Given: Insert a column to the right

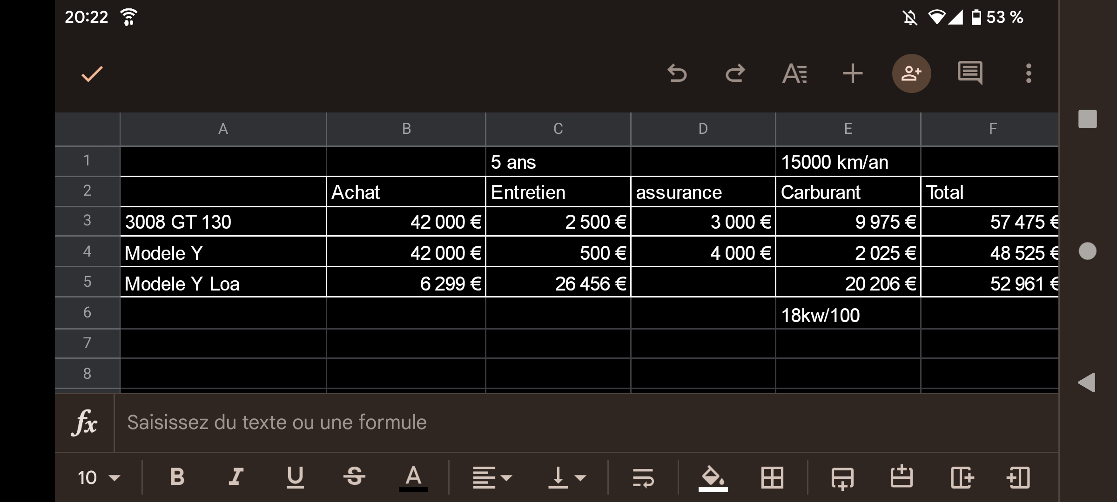Looking at the screenshot, I should click(962, 477).
